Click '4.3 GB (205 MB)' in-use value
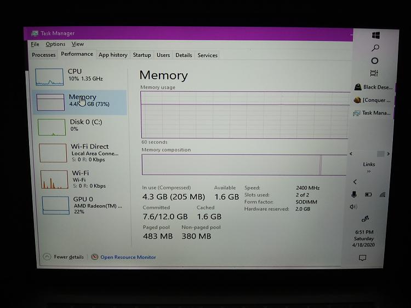Viewport: 411px width, 308px height. click(x=174, y=197)
